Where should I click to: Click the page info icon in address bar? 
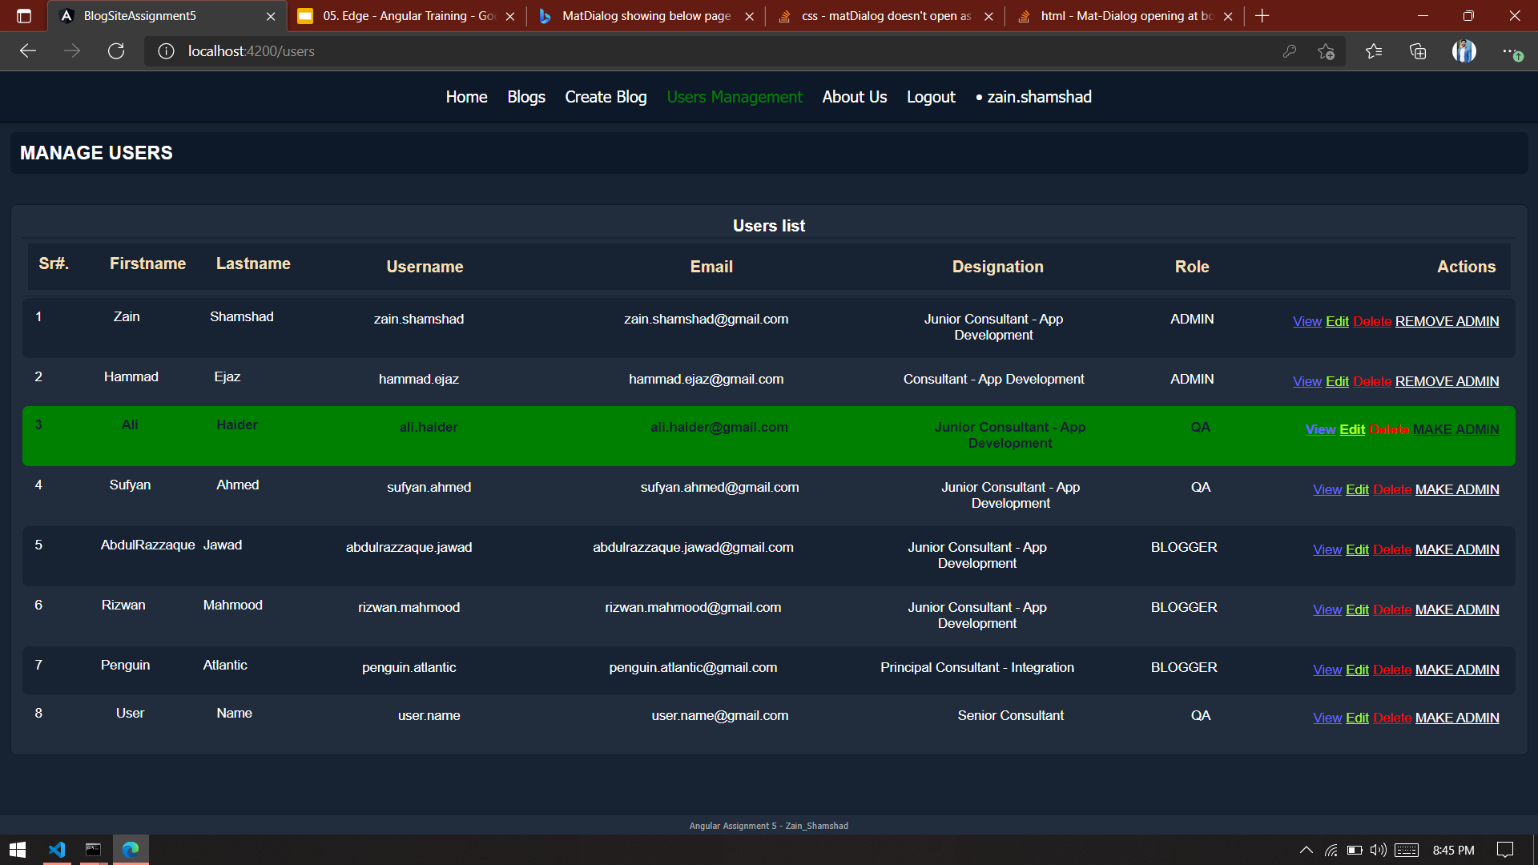coord(166,50)
